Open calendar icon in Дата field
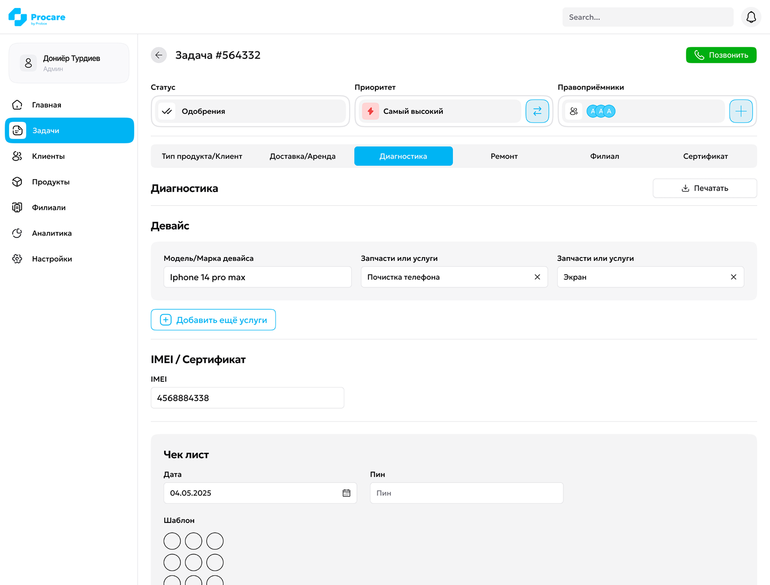The height and width of the screenshot is (585, 770). pos(346,493)
